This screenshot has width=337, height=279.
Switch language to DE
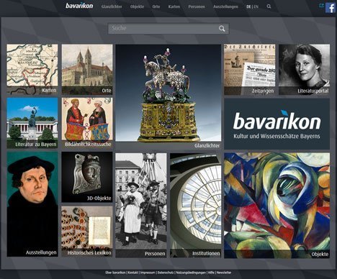(248, 6)
